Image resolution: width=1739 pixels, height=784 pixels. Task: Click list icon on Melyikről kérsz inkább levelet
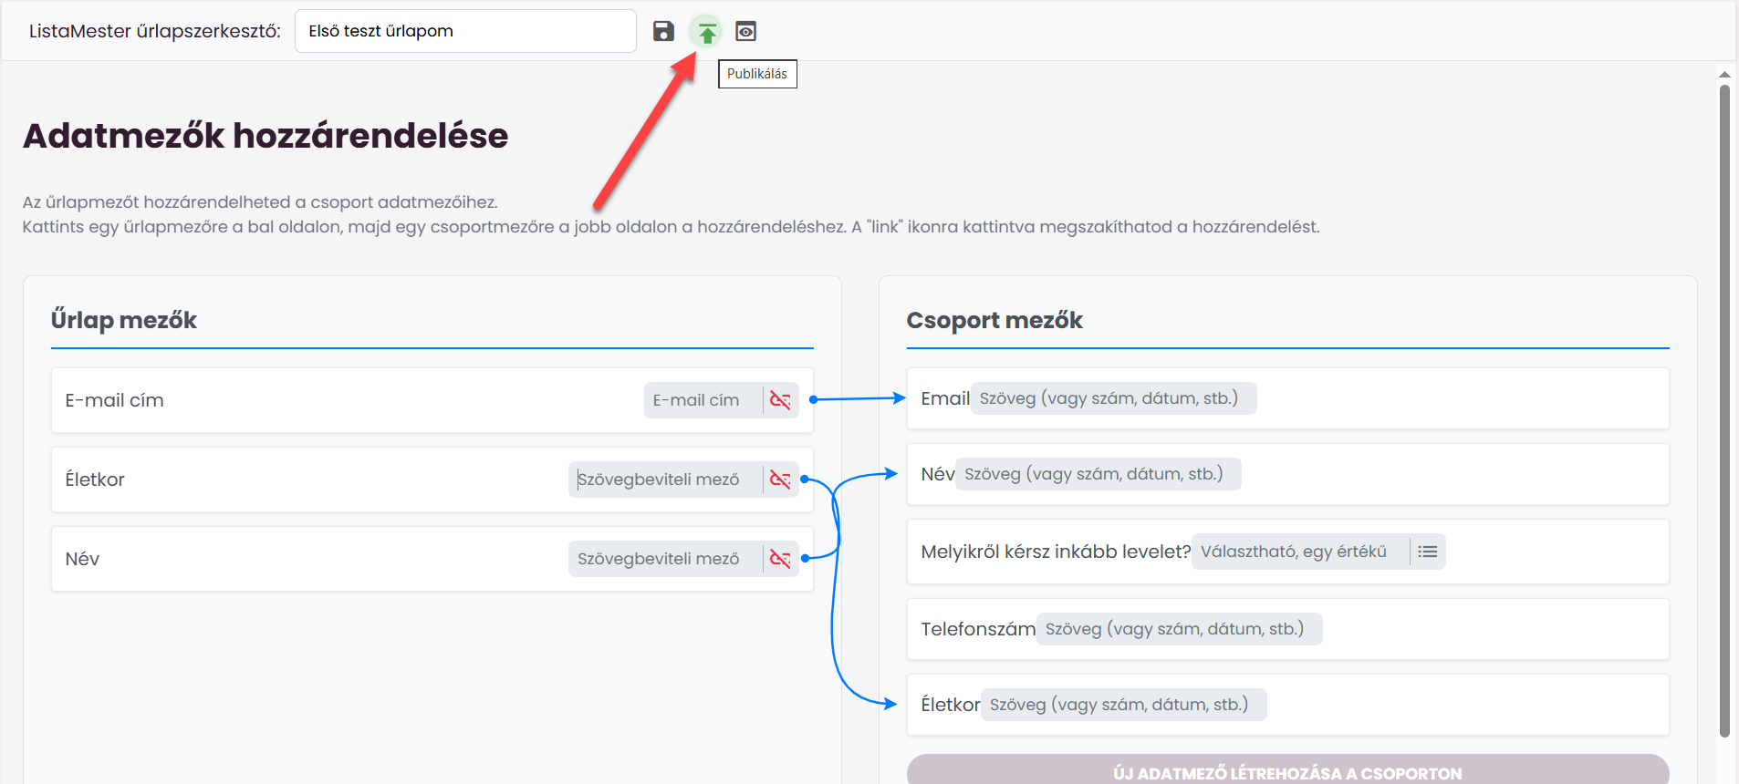click(x=1428, y=552)
